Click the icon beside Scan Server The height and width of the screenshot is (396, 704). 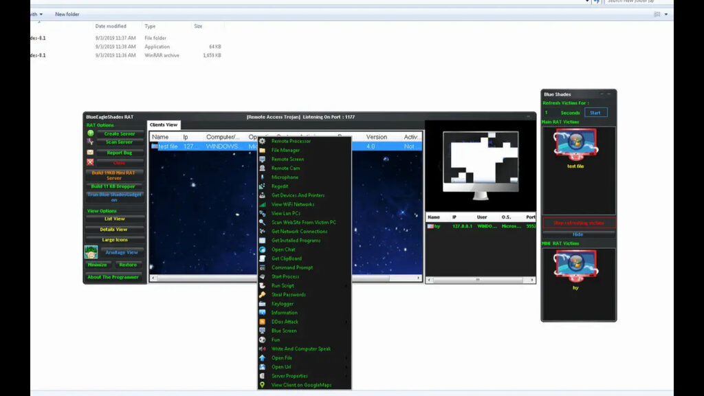click(x=90, y=142)
